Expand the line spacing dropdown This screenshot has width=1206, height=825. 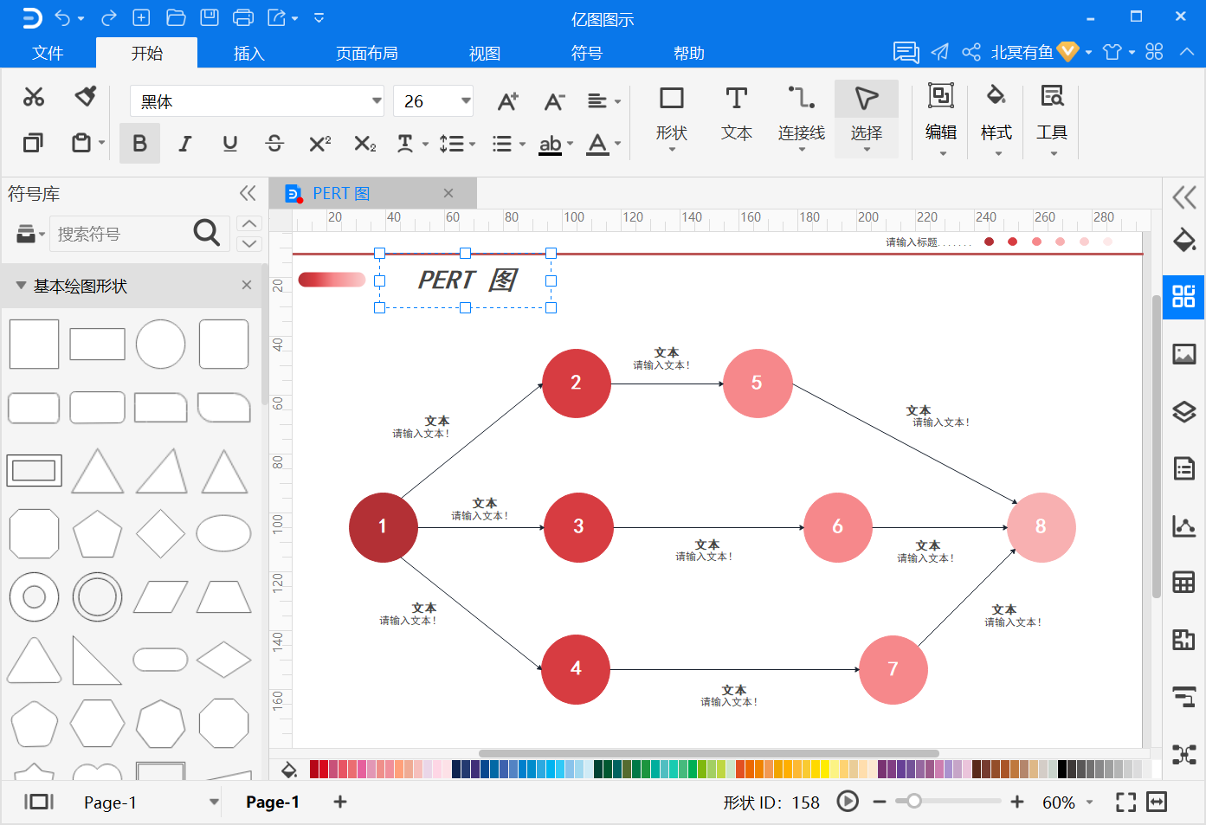point(472,144)
